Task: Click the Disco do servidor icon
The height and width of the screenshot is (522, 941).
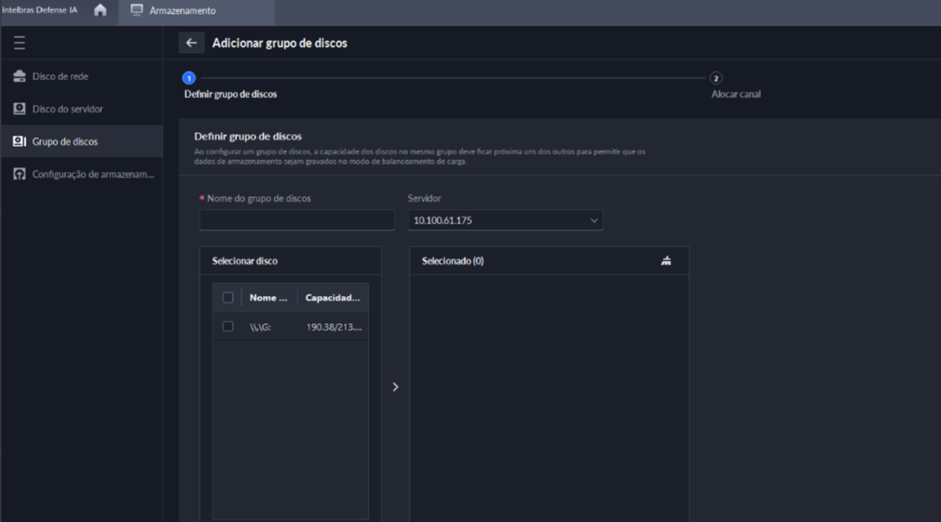Action: pyautogui.click(x=20, y=109)
